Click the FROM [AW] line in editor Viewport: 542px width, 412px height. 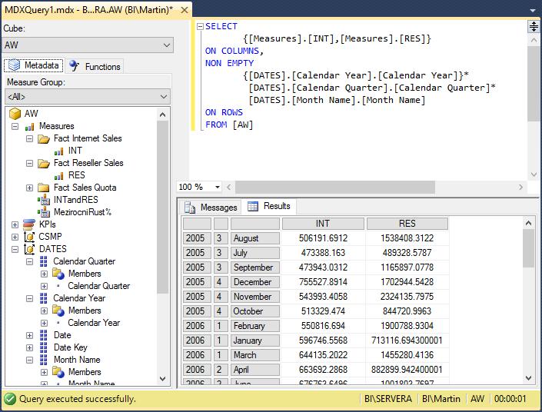(229, 125)
